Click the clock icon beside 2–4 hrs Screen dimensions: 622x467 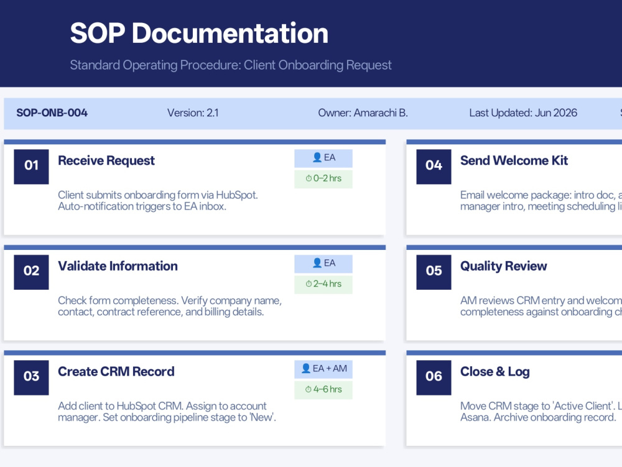tap(309, 284)
